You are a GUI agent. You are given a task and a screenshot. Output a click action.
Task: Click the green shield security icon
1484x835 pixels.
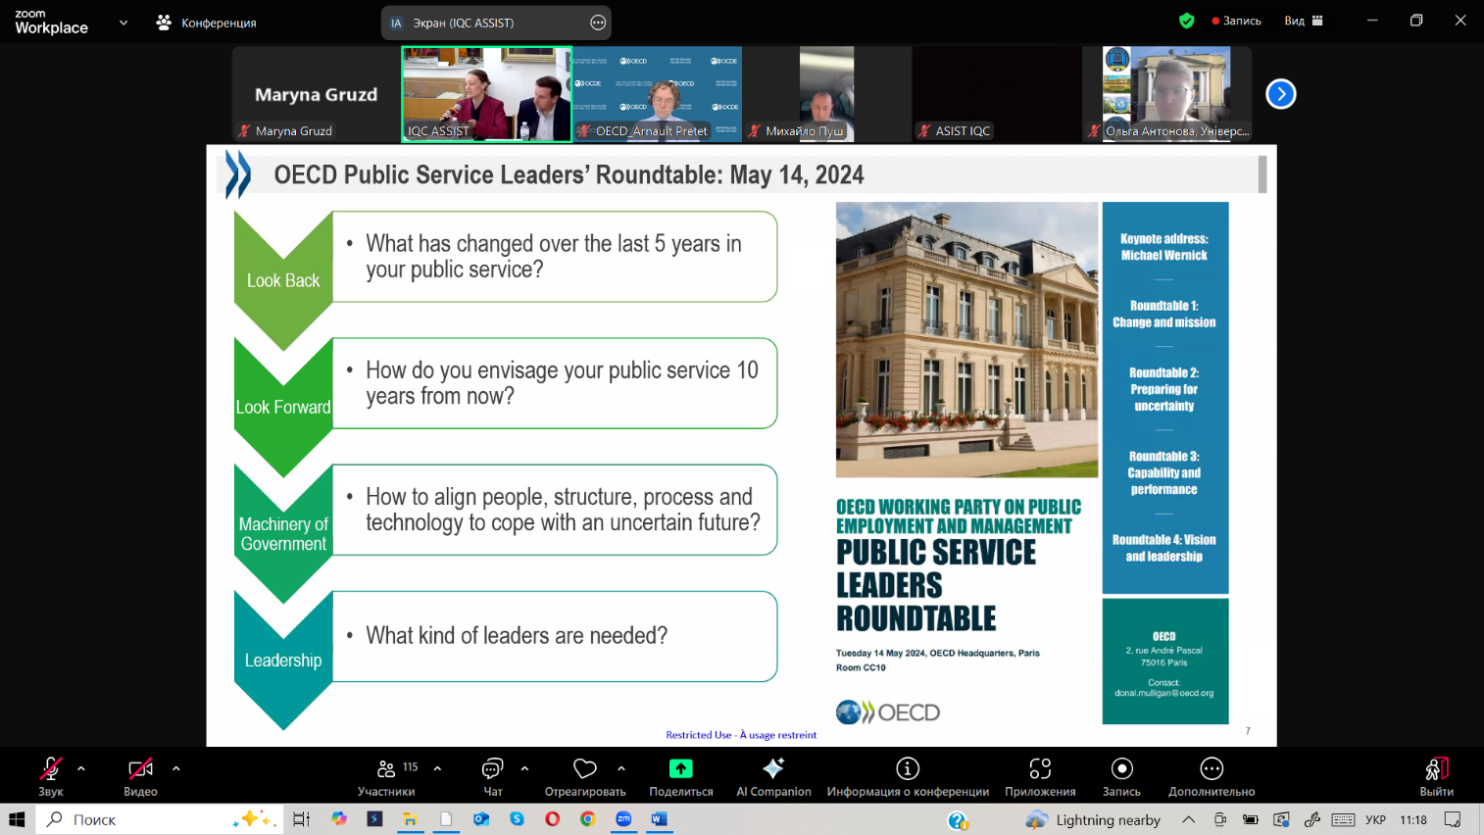point(1187,21)
